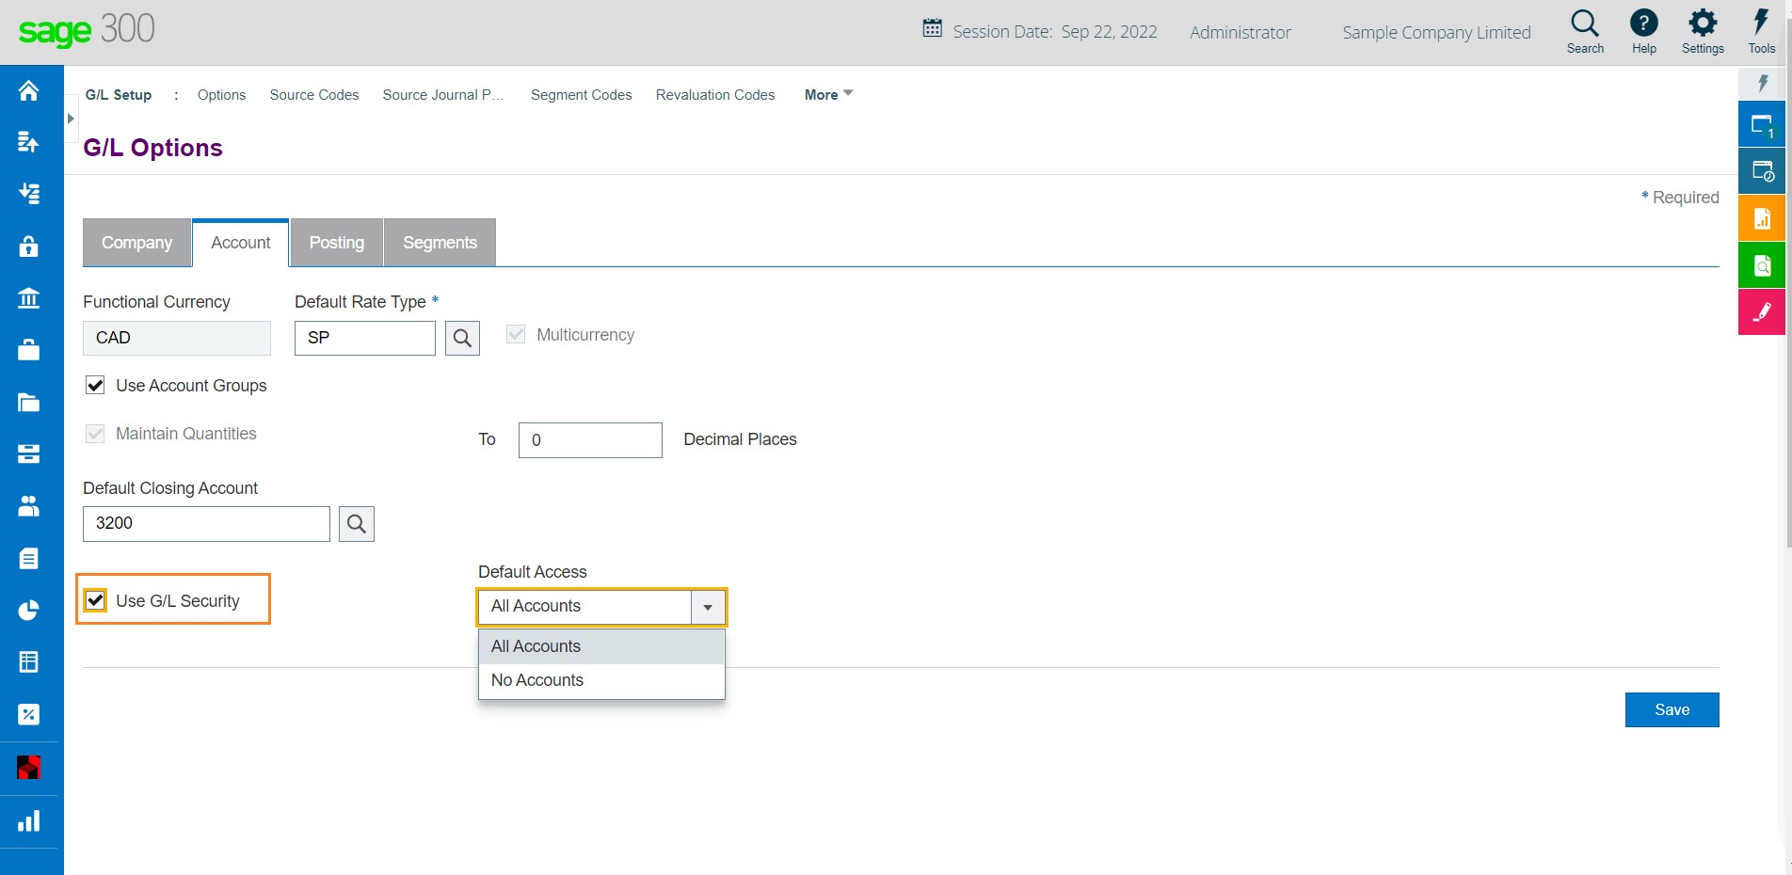Viewport: 1792px width, 875px height.
Task: Toggle the Maintain Quantities checkbox
Action: click(x=95, y=434)
